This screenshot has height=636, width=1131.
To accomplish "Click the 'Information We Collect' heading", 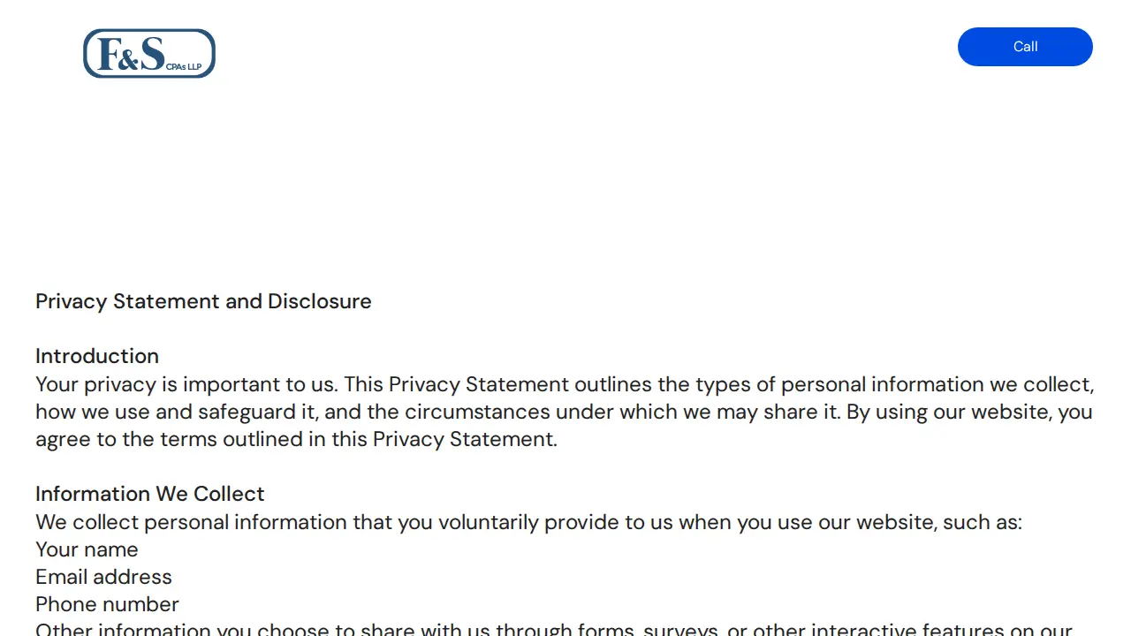I will pyautogui.click(x=150, y=494).
